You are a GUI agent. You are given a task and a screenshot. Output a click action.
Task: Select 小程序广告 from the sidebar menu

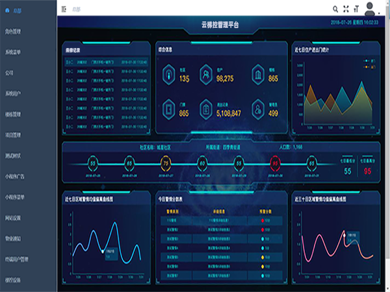coord(16,176)
